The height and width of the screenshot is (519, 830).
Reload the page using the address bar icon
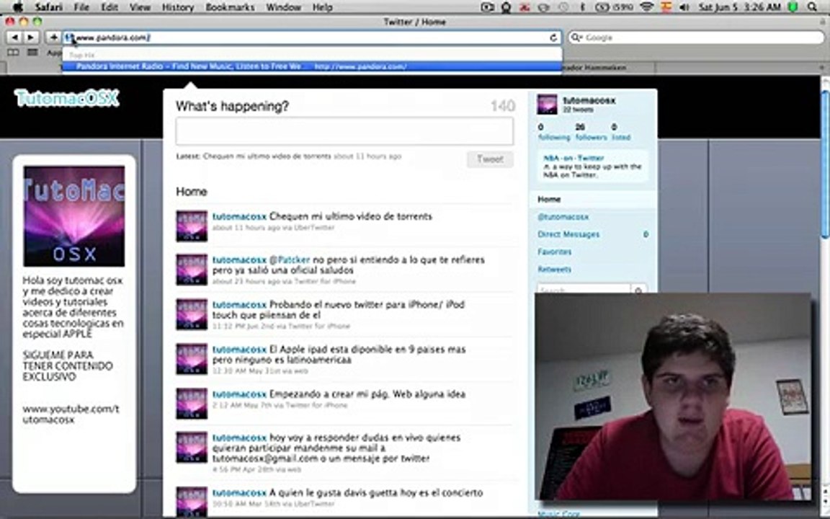coord(553,37)
